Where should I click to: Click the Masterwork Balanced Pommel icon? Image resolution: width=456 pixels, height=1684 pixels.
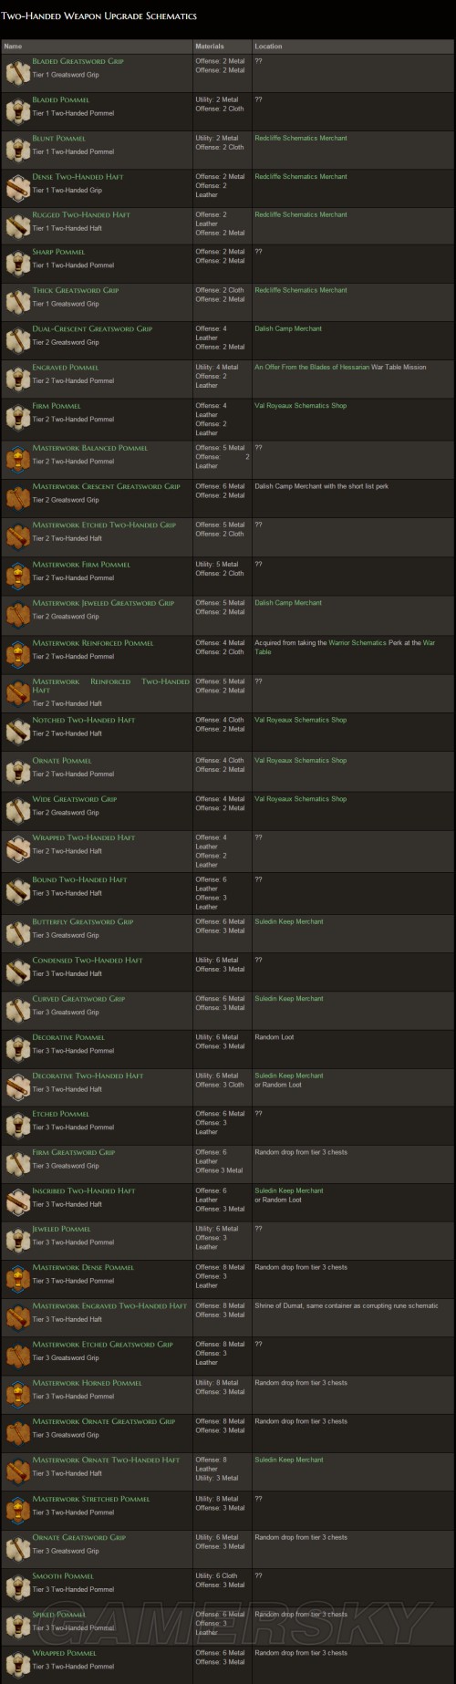click(x=17, y=461)
